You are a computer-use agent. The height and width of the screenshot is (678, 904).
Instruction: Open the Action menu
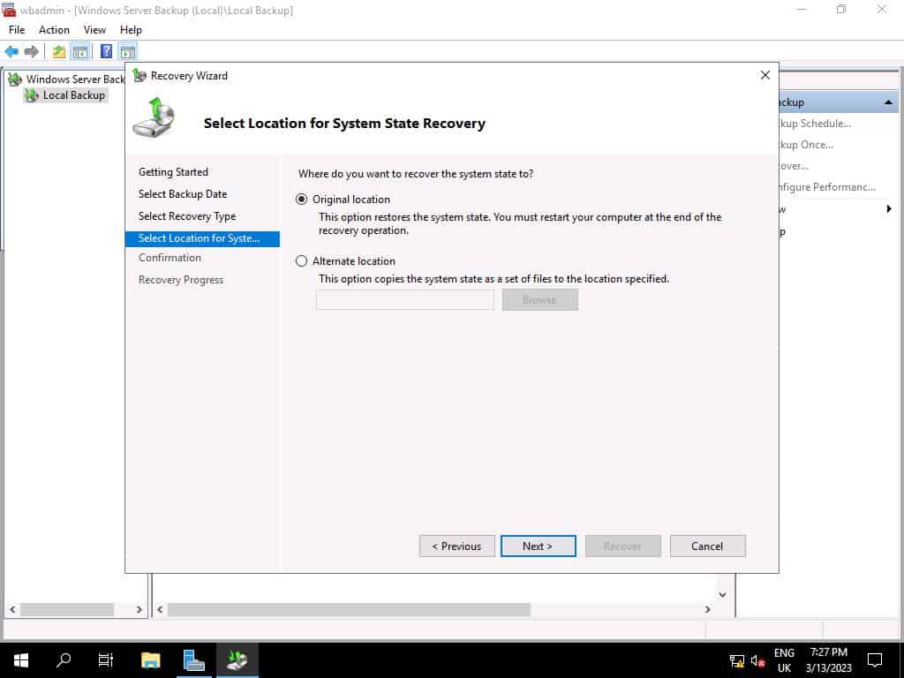(54, 30)
